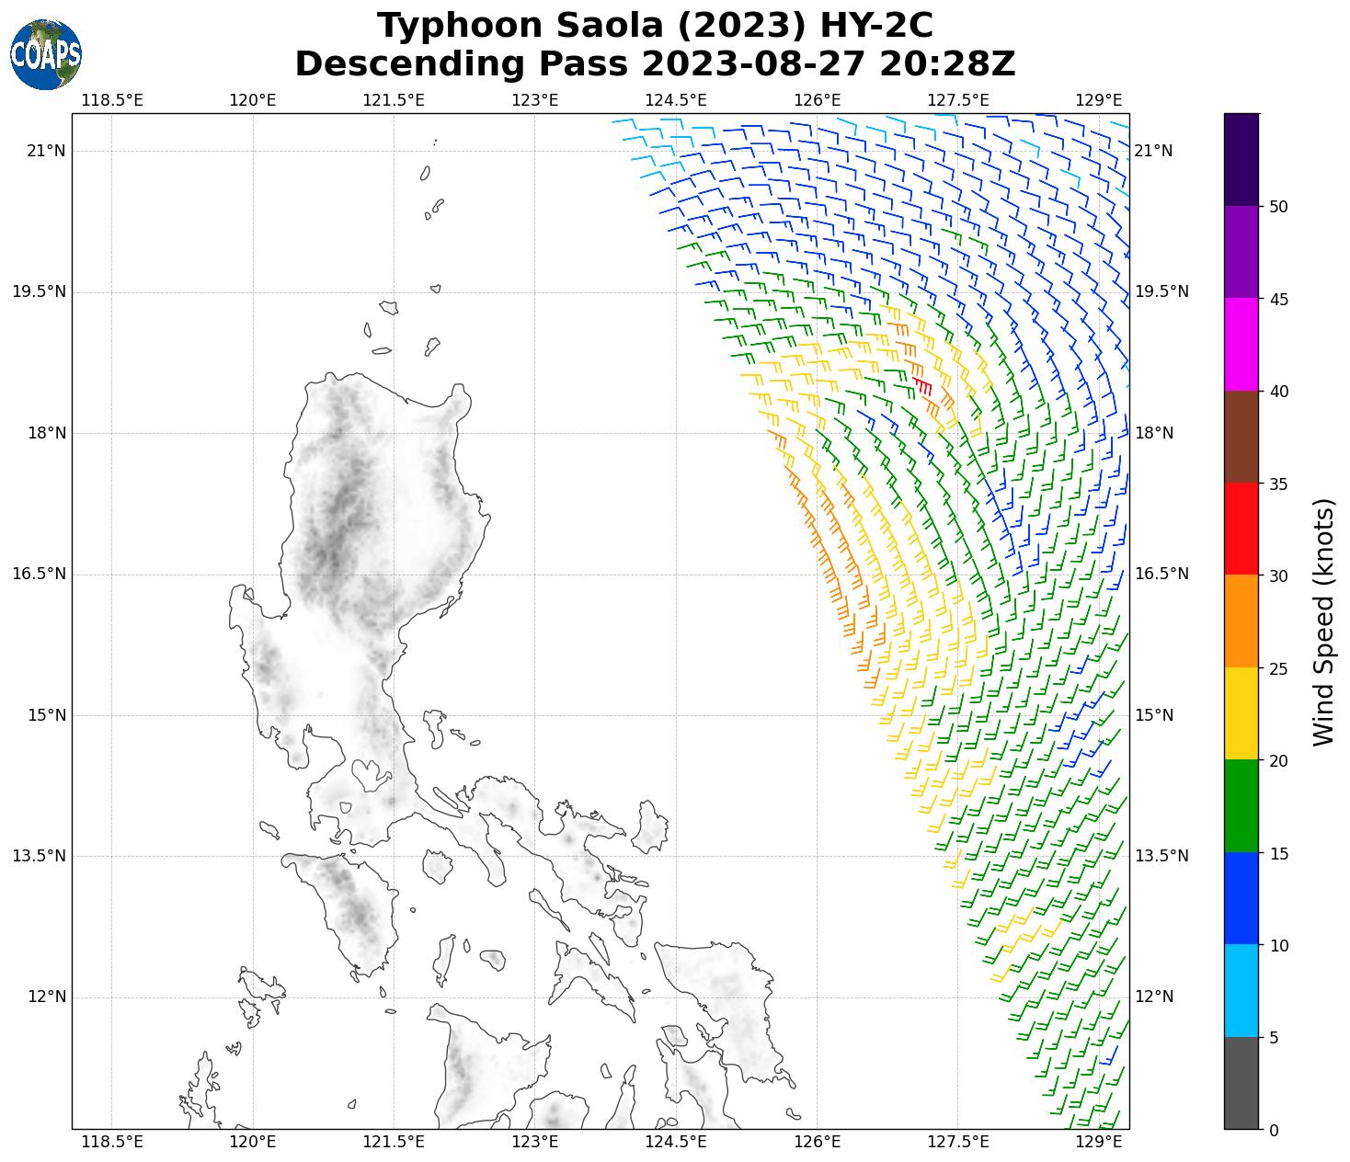Click the dark purple band above 50 knots
Viewport: 1350px width, 1162px height.
[1241, 159]
